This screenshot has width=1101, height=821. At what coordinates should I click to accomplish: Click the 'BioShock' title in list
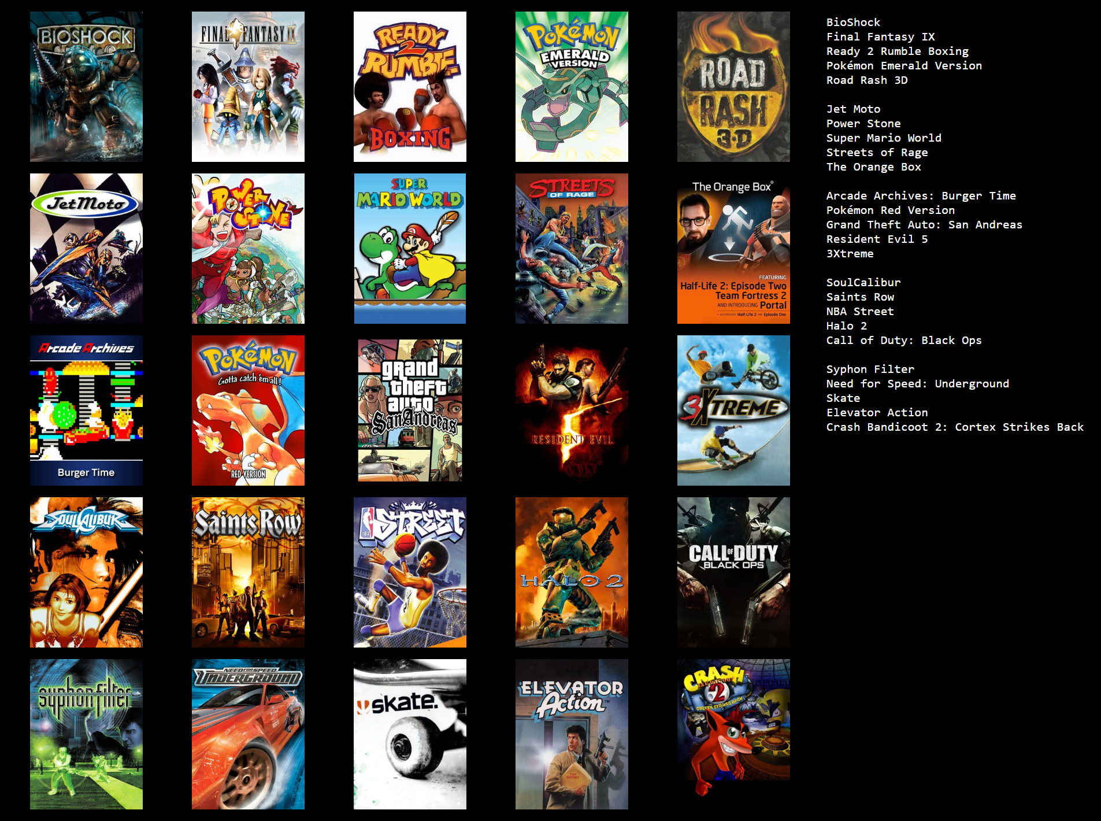click(853, 23)
